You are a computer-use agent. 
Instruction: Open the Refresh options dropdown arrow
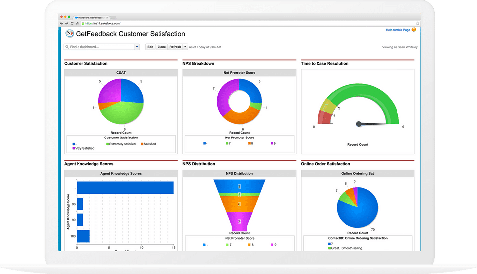[x=185, y=47]
